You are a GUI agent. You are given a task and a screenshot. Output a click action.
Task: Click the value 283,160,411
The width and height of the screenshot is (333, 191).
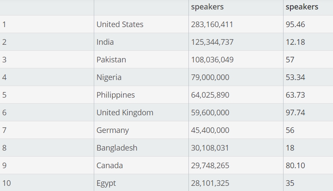coord(212,25)
